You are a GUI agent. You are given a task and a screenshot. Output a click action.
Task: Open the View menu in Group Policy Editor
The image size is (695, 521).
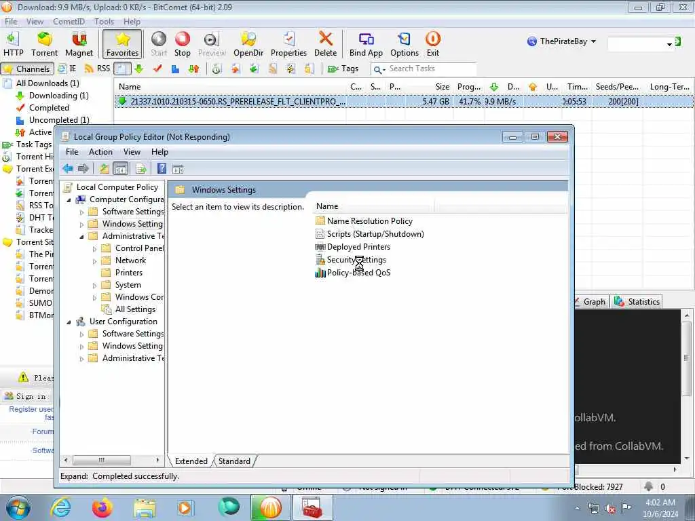point(132,152)
